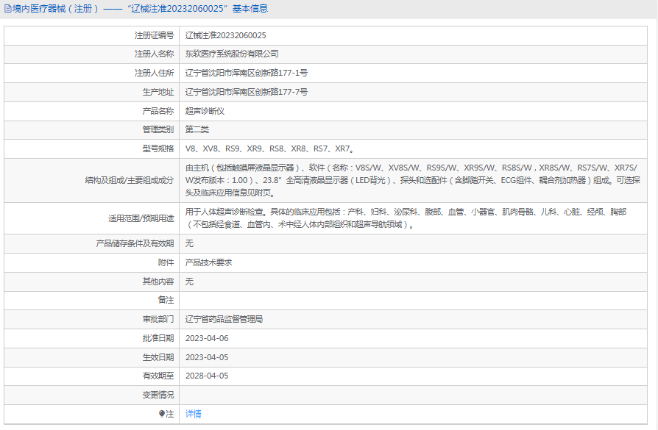
Task: Click the bulb icon next to 注
Action: coord(162,414)
